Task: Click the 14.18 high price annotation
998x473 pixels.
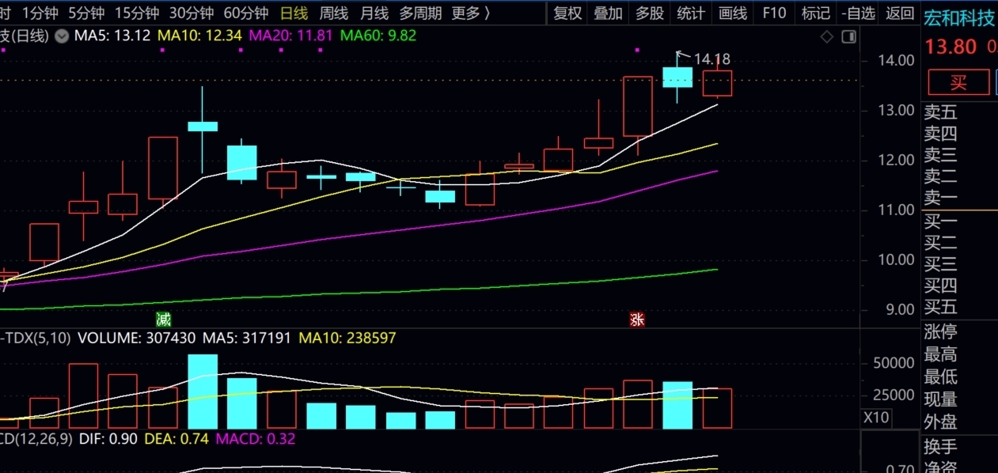Action: coord(712,59)
